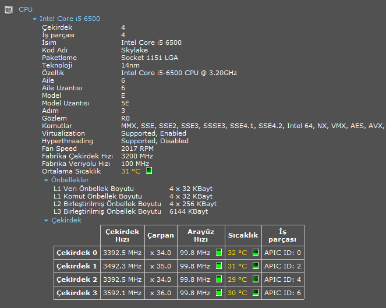Select the Çekirdek Hızı column header
Screen dimensions: 386x308
(x=122, y=235)
